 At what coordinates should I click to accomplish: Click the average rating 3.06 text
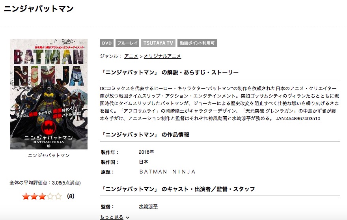tap(45, 183)
